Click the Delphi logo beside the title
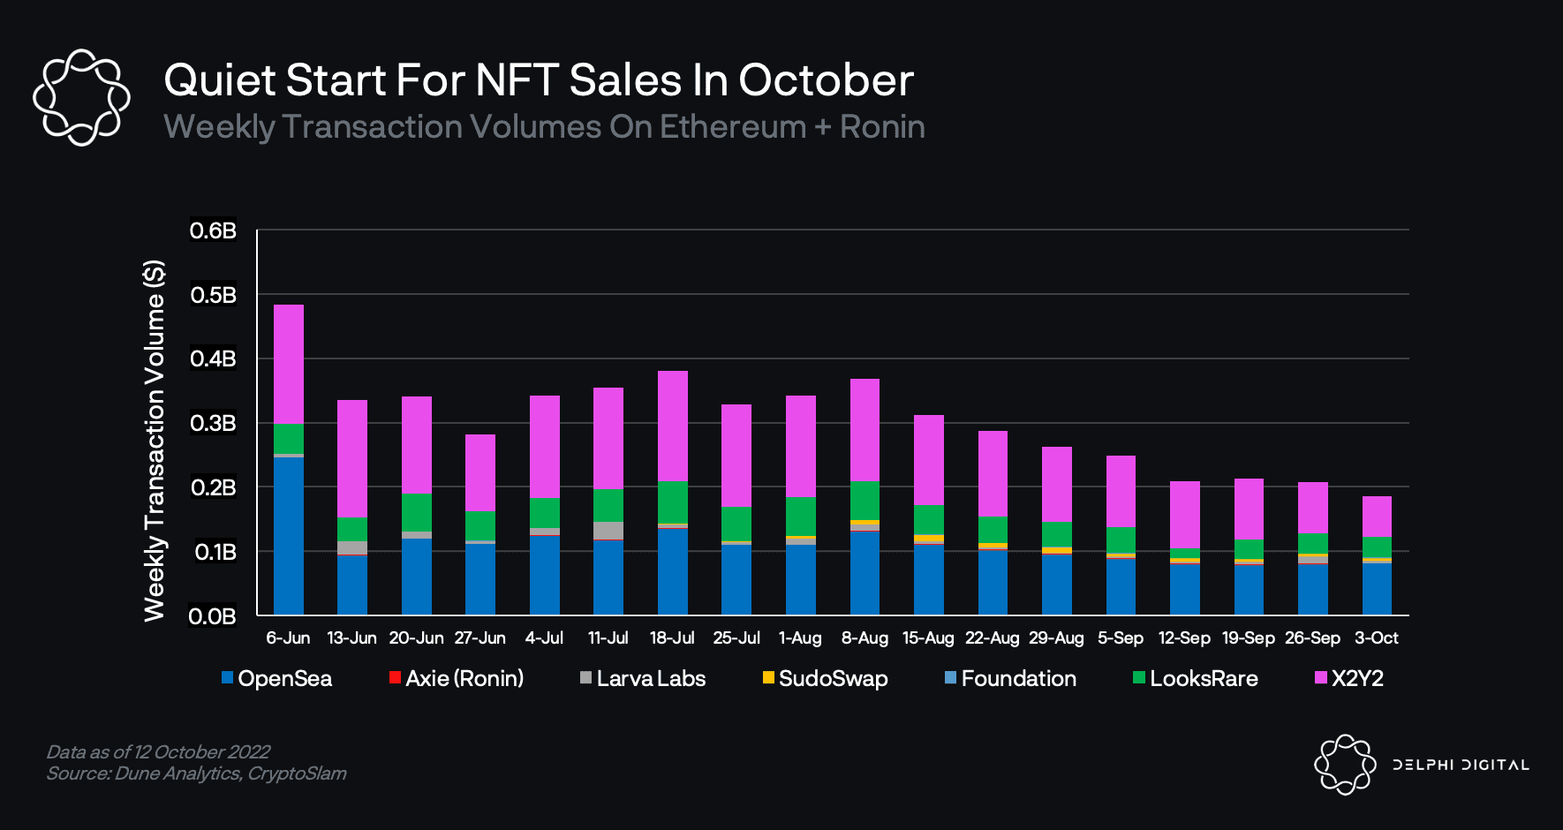The height and width of the screenshot is (830, 1563). click(x=81, y=97)
